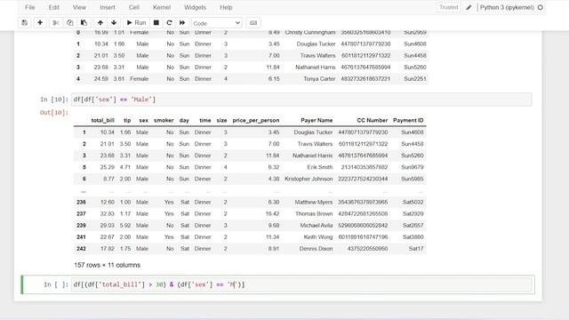Click the Trusted notebook button

[x=448, y=7]
